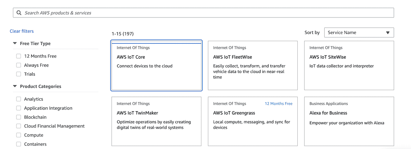Image resolution: width=411 pixels, height=149 pixels.
Task: Select the Containers checkbox
Action: (18, 144)
